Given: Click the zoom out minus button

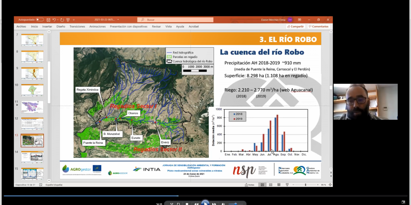Looking at the screenshot, I should click(293, 185).
